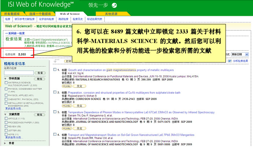
Task: Collapse the 学科类别 section triangle
Action: pyautogui.click(x=5, y=79)
